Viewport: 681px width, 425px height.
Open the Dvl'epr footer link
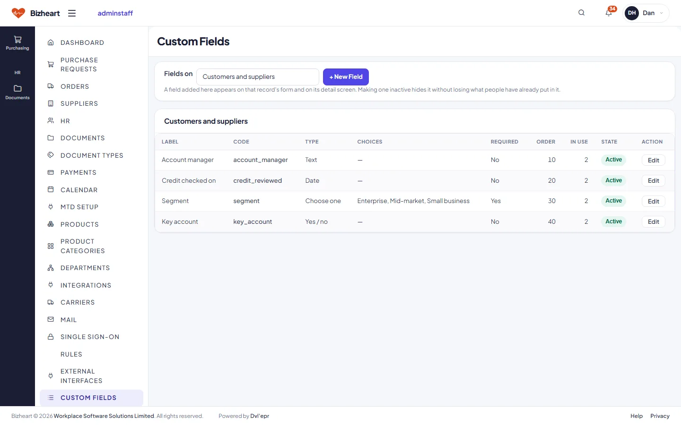(260, 416)
